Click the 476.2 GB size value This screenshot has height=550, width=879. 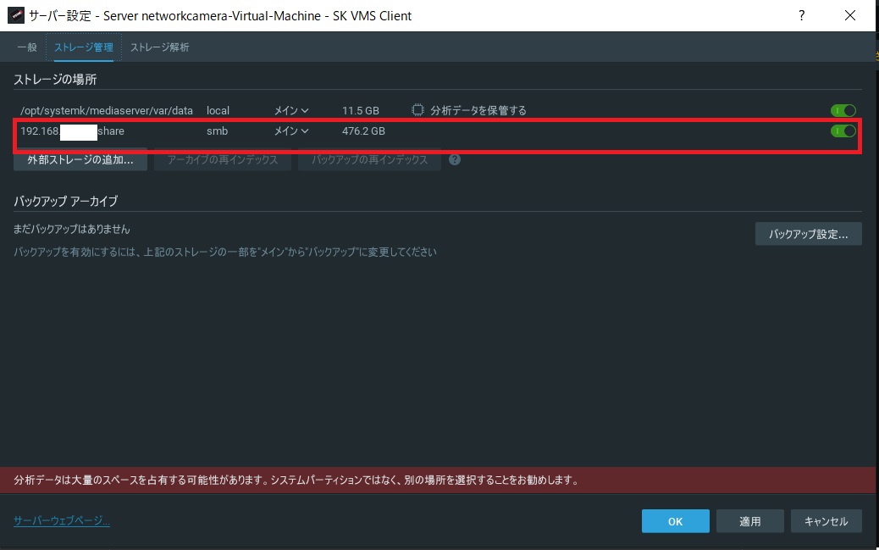pyautogui.click(x=363, y=131)
